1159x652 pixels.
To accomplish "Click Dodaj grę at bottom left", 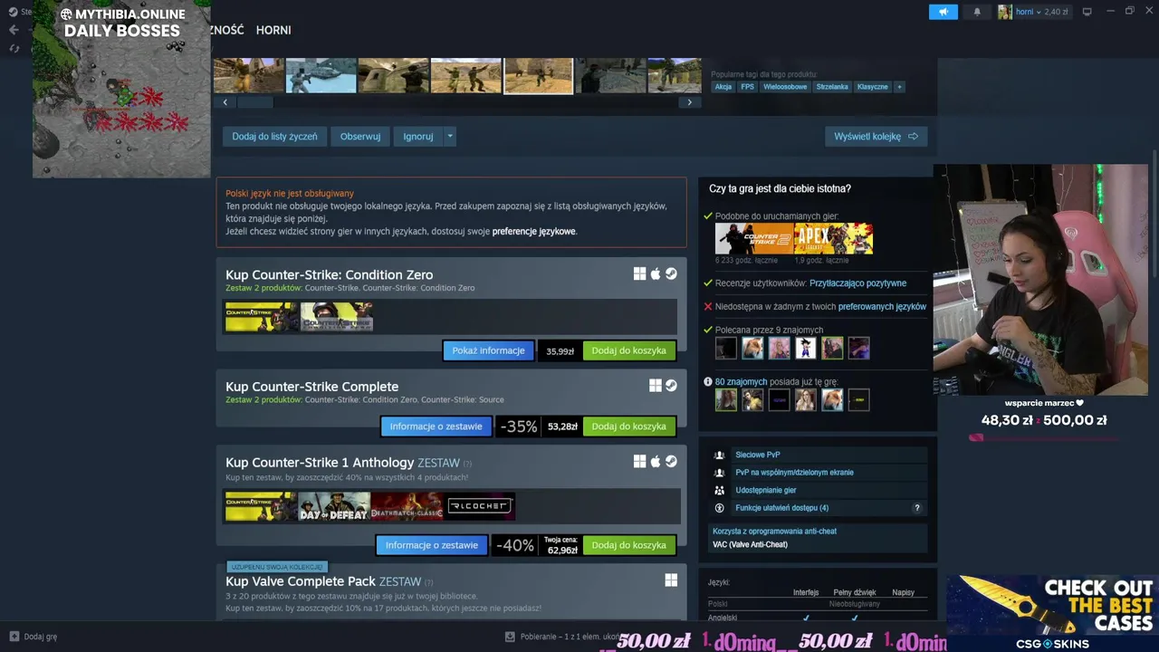I will pyautogui.click(x=34, y=637).
